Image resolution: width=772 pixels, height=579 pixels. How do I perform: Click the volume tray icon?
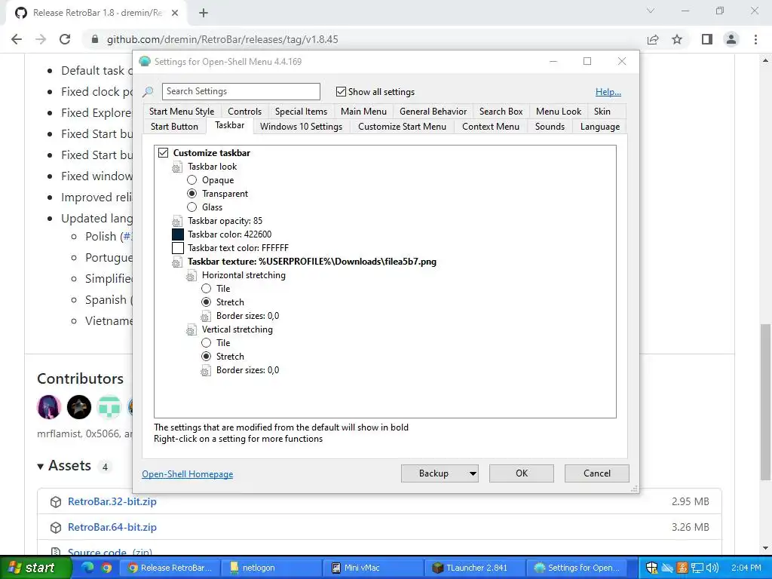pos(712,568)
